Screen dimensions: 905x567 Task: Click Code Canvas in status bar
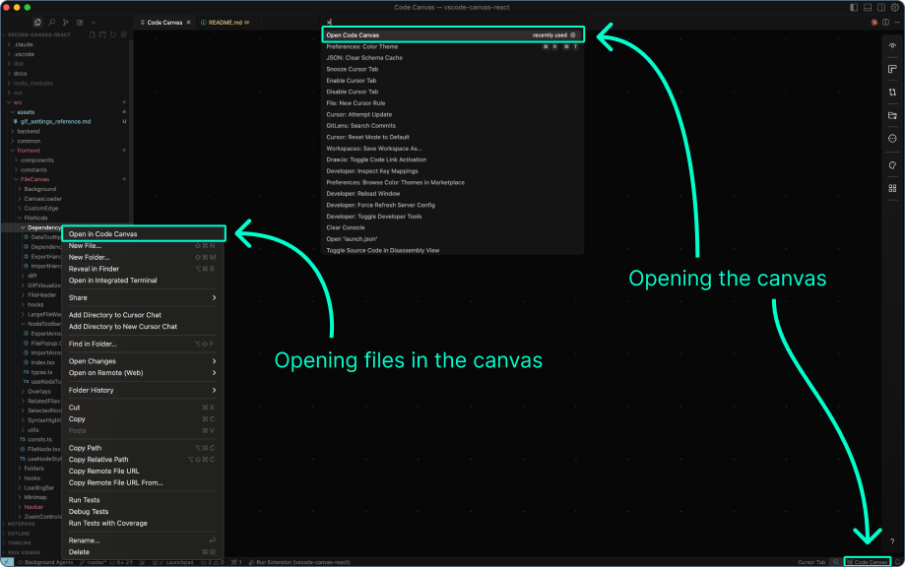868,562
